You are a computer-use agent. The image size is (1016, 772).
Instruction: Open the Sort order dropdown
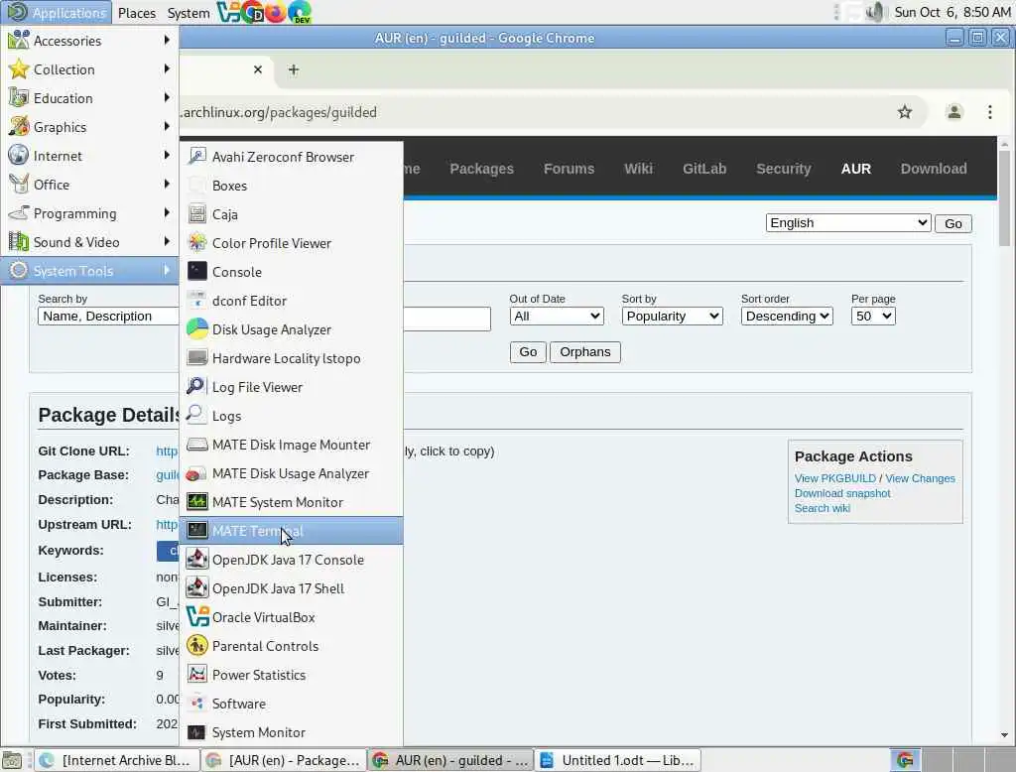tap(787, 317)
